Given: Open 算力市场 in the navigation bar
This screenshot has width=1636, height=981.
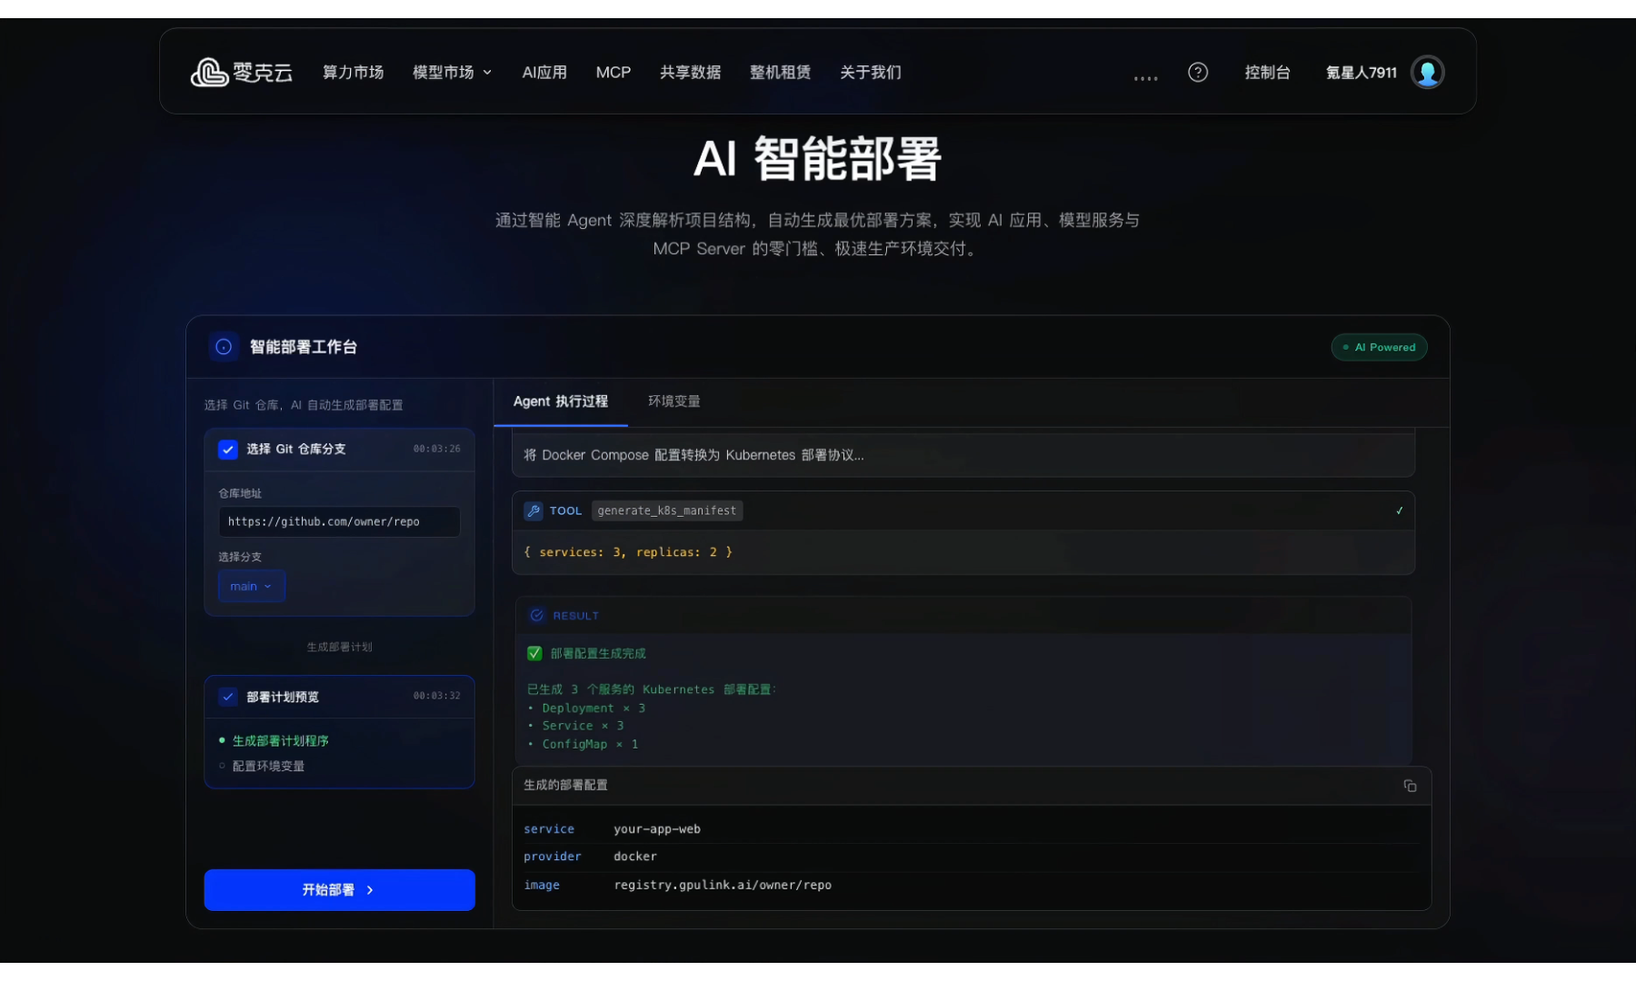Looking at the screenshot, I should (x=353, y=73).
